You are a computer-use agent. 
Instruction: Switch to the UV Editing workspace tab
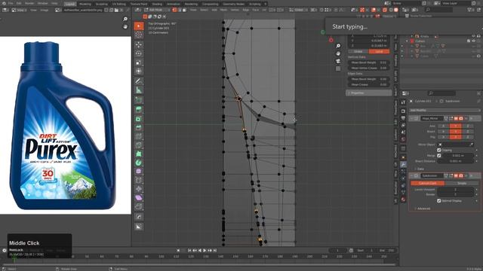119,4
